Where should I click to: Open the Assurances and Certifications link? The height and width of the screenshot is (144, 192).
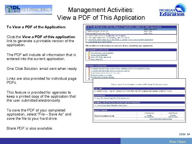pyautogui.click(x=100, y=42)
